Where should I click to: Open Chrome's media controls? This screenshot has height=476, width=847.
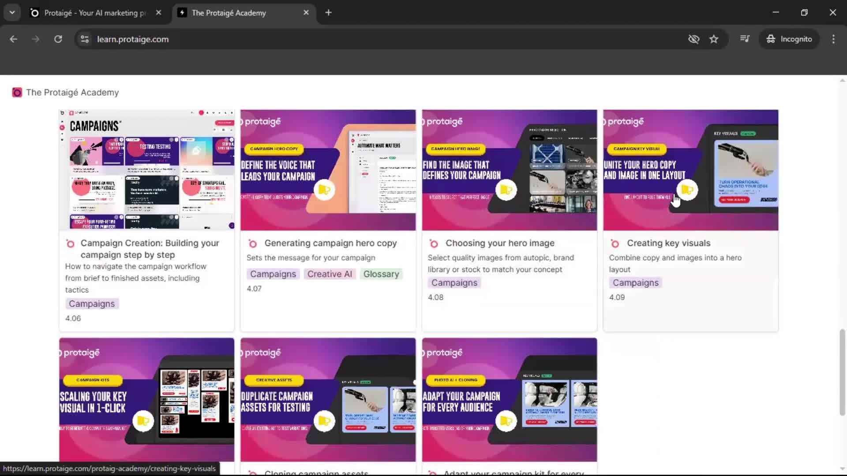(744, 39)
